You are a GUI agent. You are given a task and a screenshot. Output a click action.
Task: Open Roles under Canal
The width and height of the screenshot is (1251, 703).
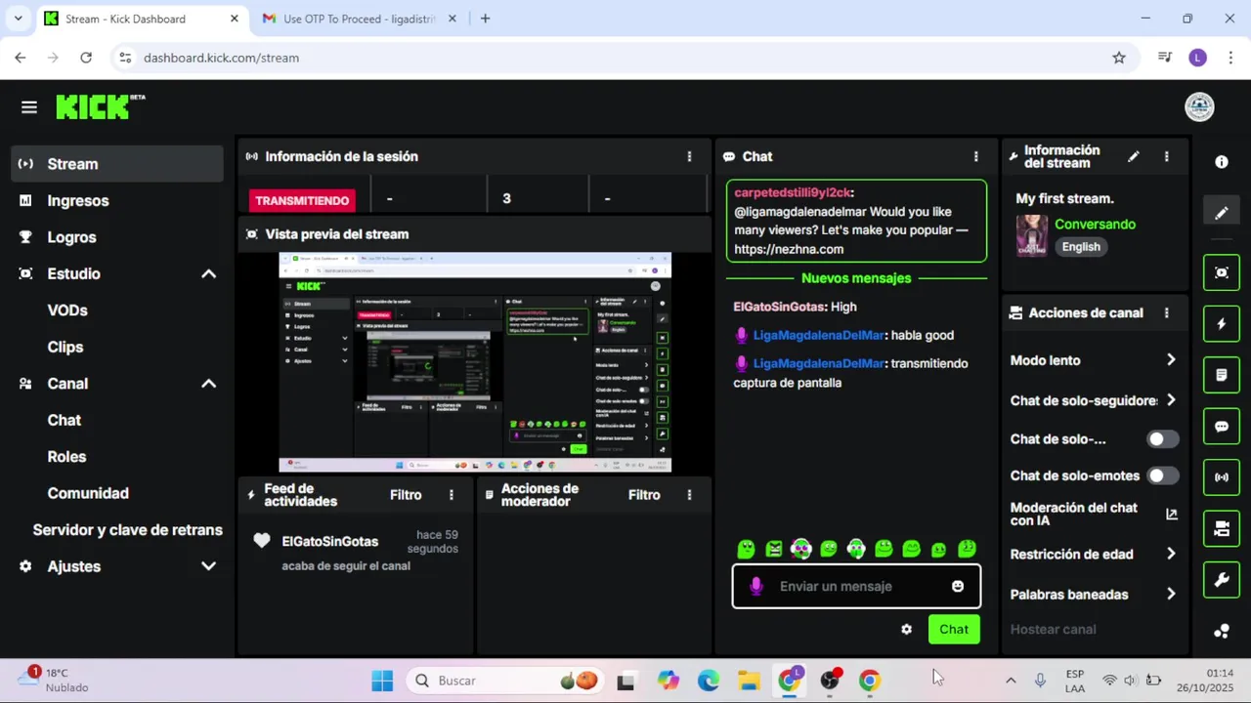click(66, 457)
